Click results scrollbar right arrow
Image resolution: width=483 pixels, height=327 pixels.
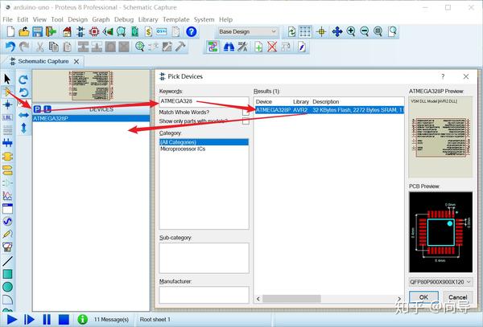[x=399, y=298]
